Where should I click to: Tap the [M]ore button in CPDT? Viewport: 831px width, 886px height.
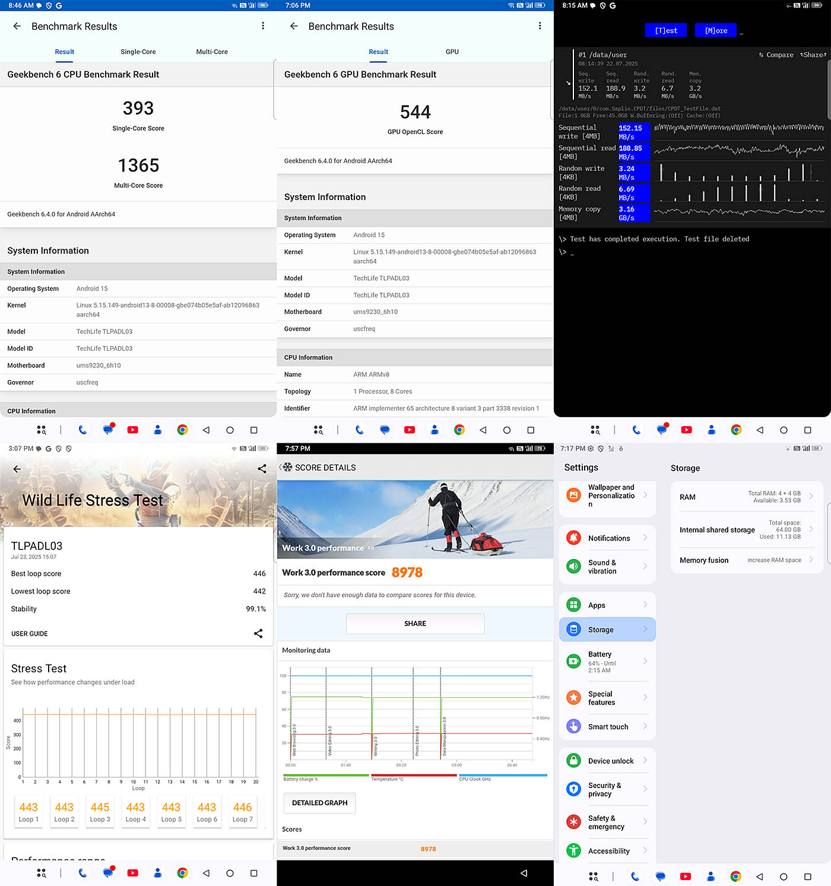pyautogui.click(x=716, y=30)
